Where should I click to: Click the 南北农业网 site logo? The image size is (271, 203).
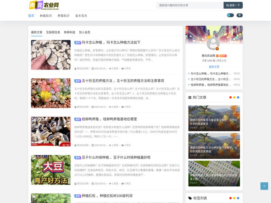[x=44, y=5]
